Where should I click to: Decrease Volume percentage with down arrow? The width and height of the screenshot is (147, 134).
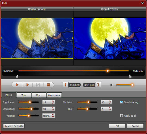53,117
